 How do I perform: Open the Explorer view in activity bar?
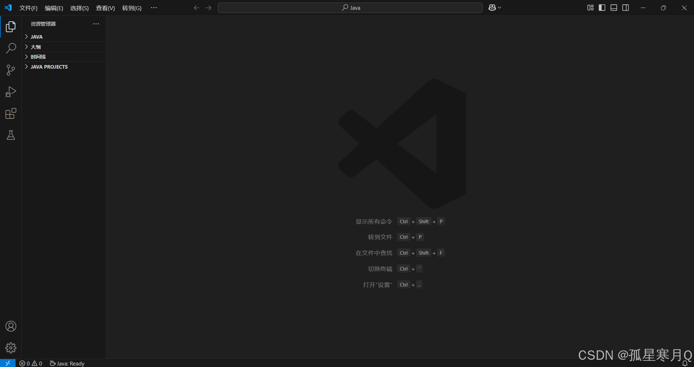(x=11, y=27)
